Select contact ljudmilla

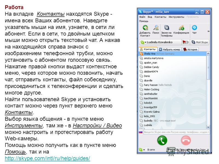click(x=172, y=121)
